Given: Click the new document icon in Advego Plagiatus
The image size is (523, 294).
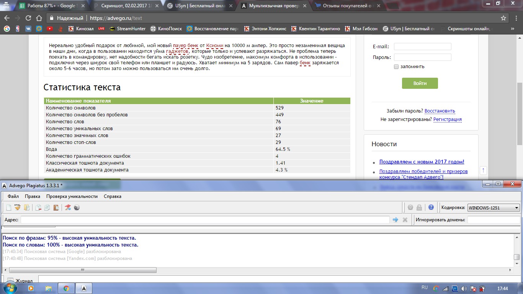Looking at the screenshot, I should point(8,207).
